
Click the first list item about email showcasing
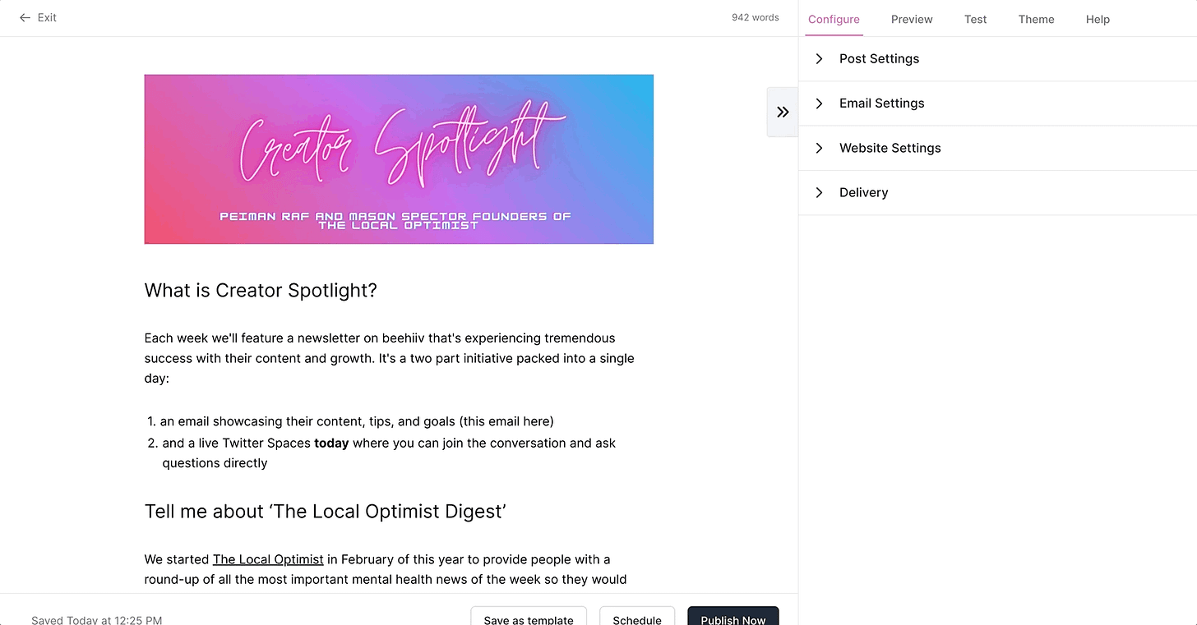pyautogui.click(x=357, y=421)
